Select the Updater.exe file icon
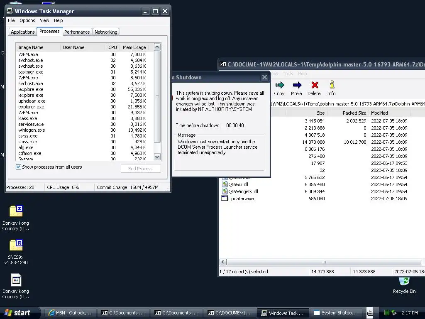This screenshot has height=319, width=425. click(x=225, y=198)
